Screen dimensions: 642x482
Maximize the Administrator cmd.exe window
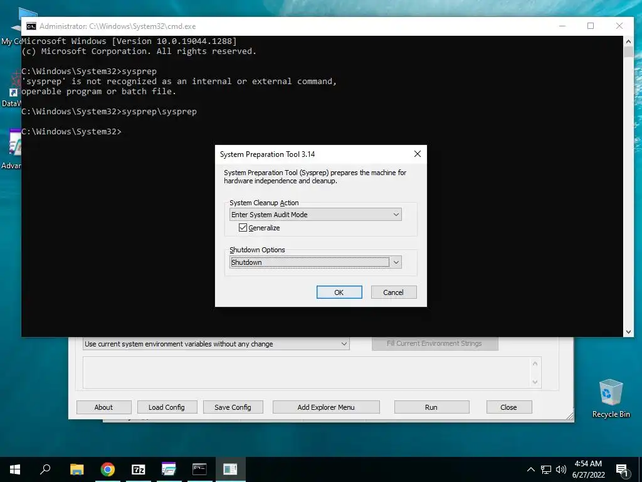pyautogui.click(x=591, y=26)
